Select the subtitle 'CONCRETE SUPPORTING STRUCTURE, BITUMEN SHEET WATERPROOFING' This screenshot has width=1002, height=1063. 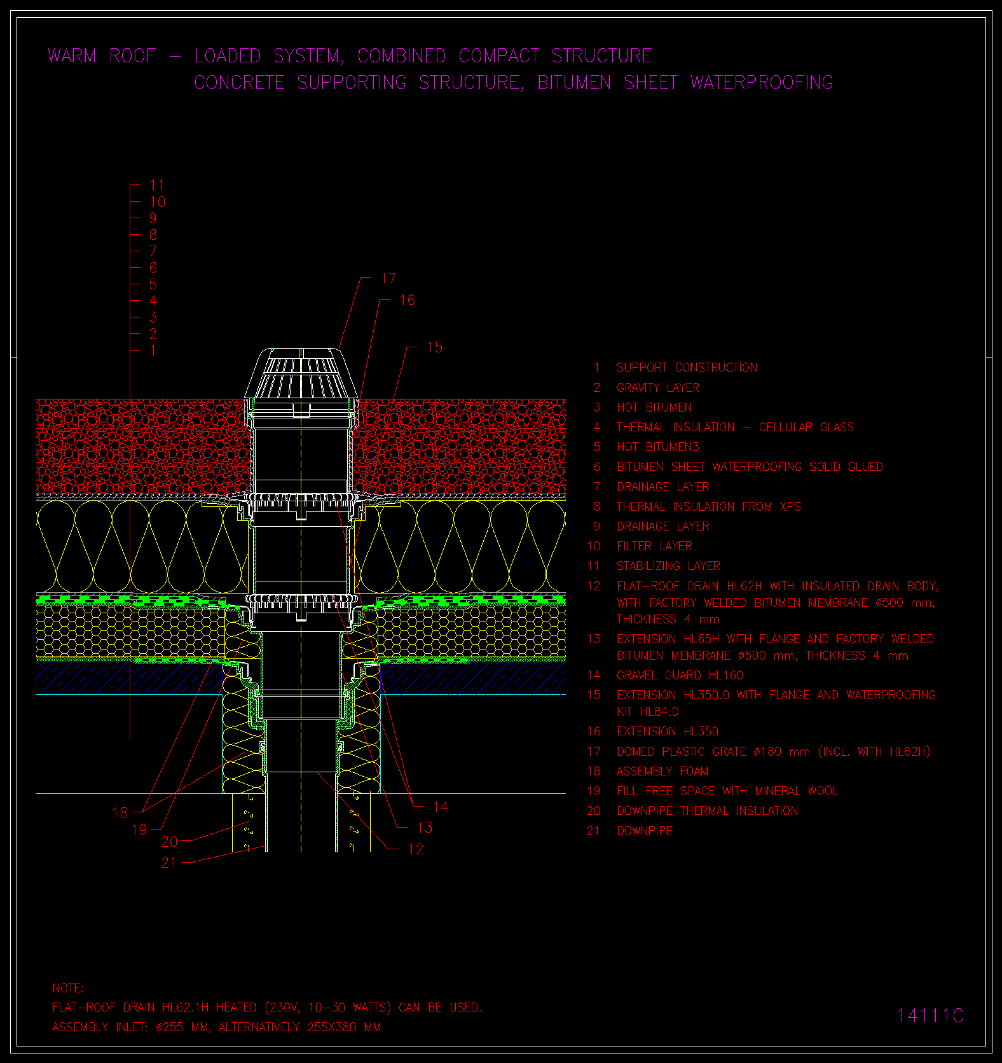(514, 83)
